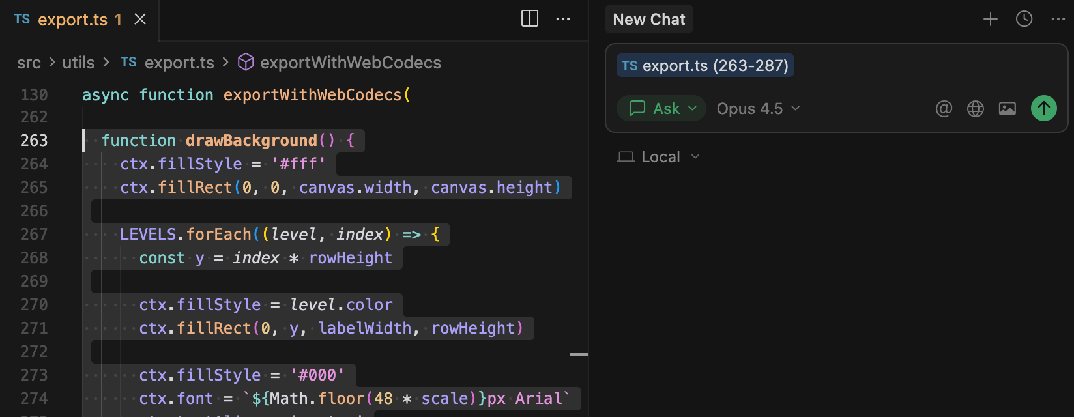1074x417 pixels.
Task: Expand the Local environment dropdown
Action: 659,157
